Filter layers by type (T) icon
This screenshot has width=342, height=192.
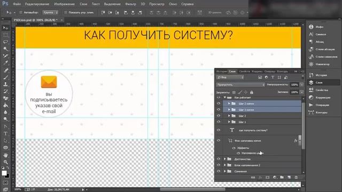coord(273,77)
